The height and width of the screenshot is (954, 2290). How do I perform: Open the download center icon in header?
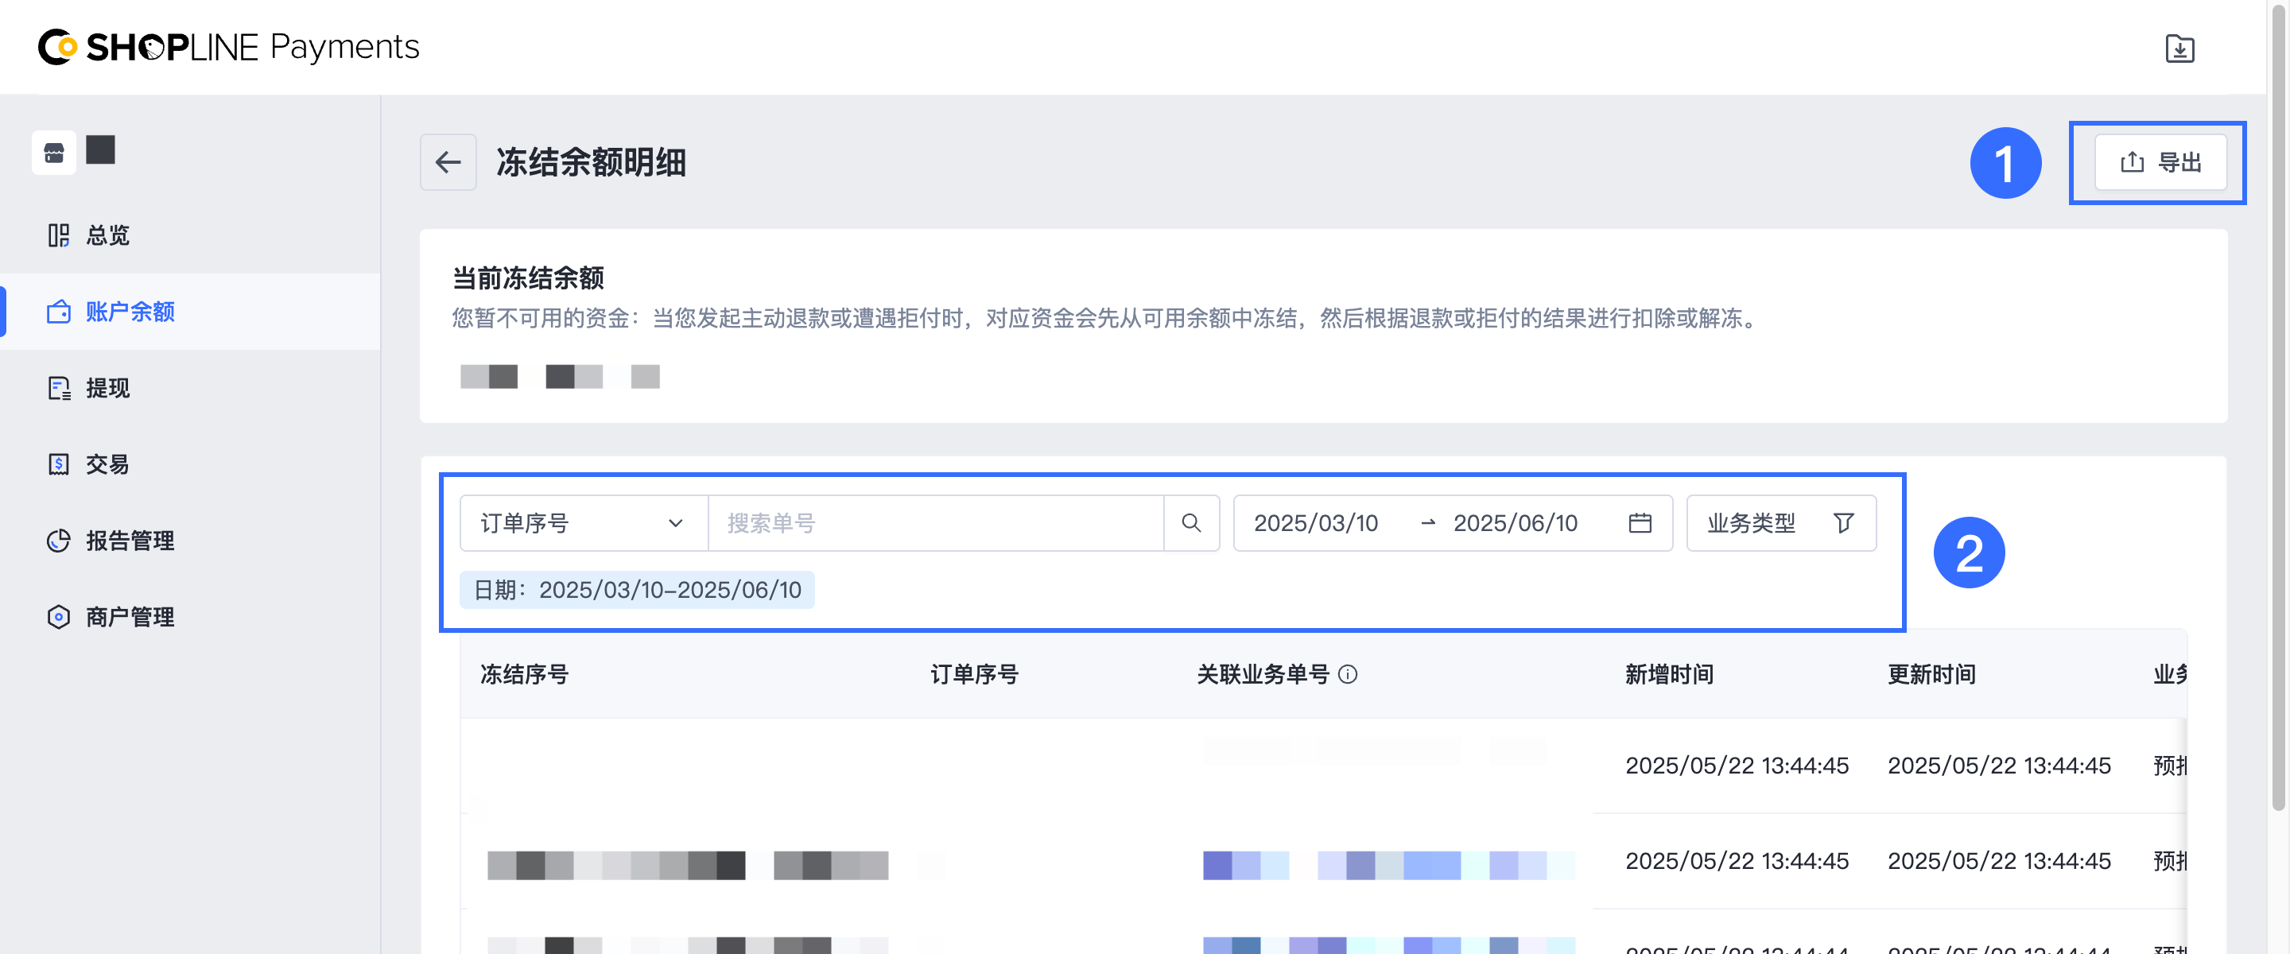(x=2179, y=48)
